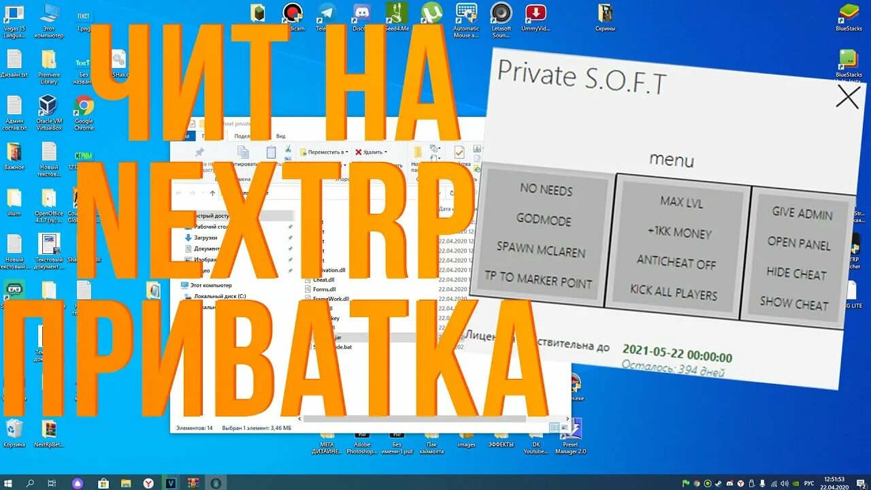Screen dimensions: 871x490
Task: Open Дизайн.txt on the desktop
Action: click(x=14, y=65)
